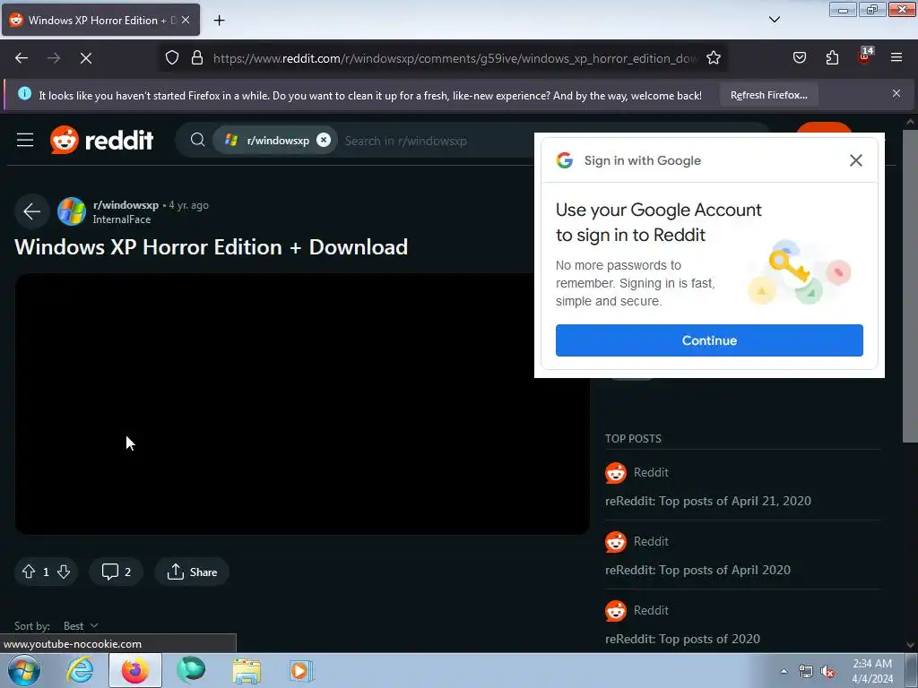Click the site security padlock icon
This screenshot has height=688, width=918.
(197, 58)
